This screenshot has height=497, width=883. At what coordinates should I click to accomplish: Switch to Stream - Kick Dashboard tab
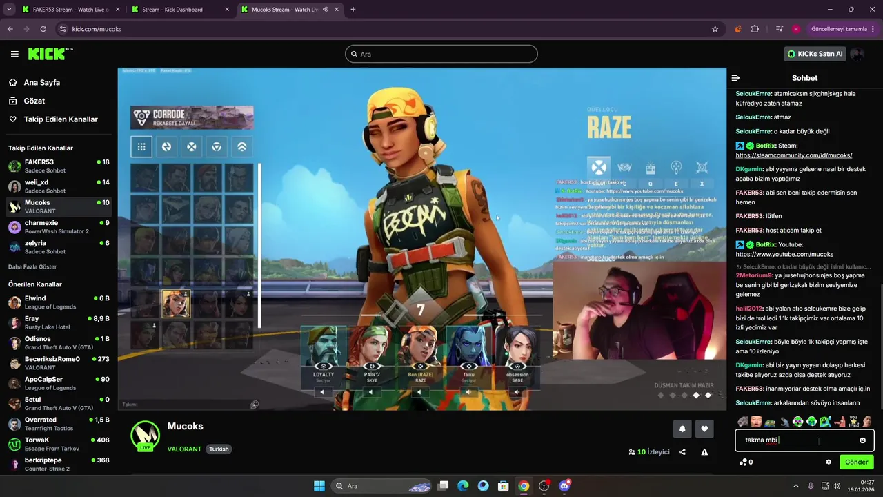[179, 10]
